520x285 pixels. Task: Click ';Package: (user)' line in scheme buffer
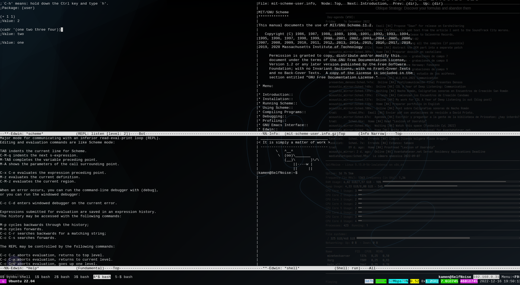tap(17, 8)
